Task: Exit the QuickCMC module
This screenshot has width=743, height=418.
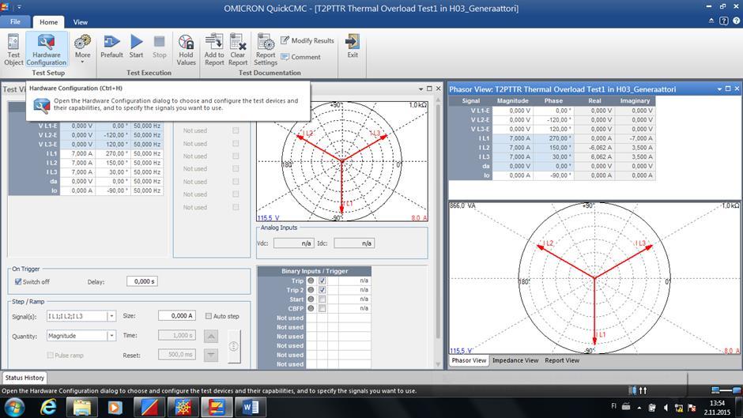Action: 353,47
